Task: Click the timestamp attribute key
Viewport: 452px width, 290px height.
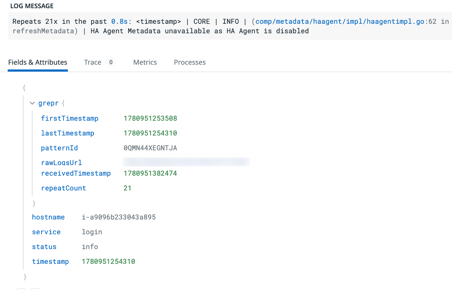Action: pos(51,262)
